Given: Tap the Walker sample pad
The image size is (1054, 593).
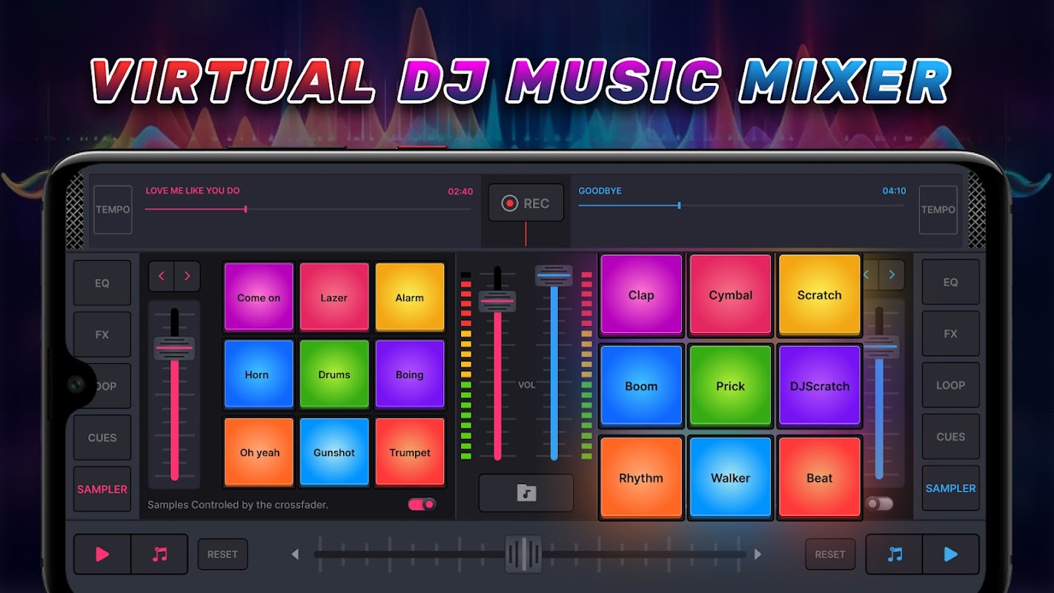Looking at the screenshot, I should (731, 477).
